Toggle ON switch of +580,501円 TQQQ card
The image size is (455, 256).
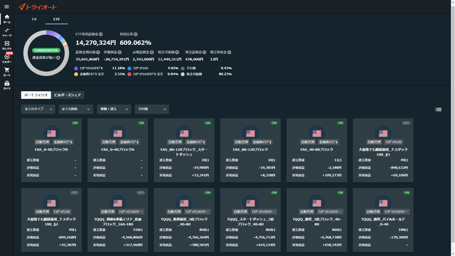(x=208, y=193)
